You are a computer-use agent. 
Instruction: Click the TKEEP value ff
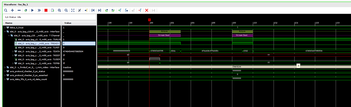tap(64, 55)
